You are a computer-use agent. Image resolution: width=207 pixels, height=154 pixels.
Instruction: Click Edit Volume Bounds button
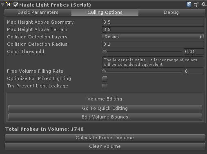105,117
